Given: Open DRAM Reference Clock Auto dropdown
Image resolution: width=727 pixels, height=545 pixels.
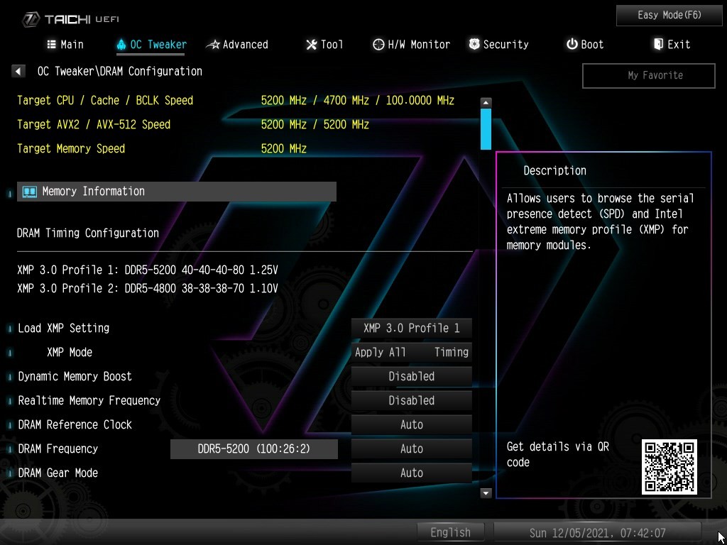Looking at the screenshot, I should click(x=412, y=424).
